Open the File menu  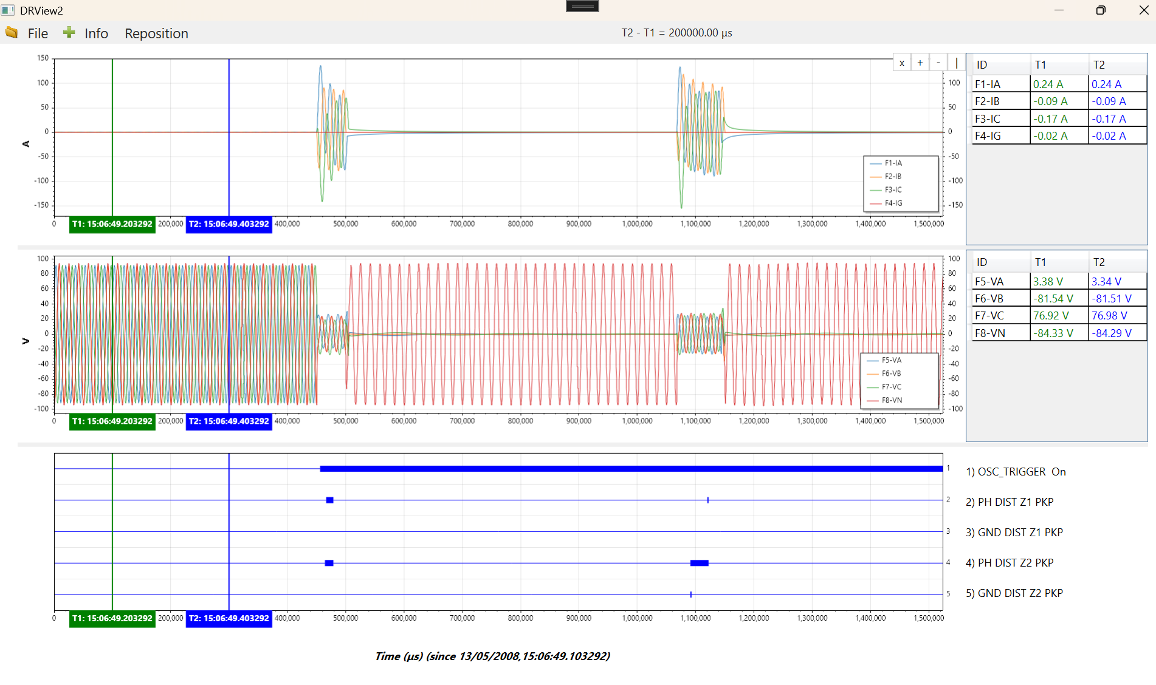coord(38,33)
